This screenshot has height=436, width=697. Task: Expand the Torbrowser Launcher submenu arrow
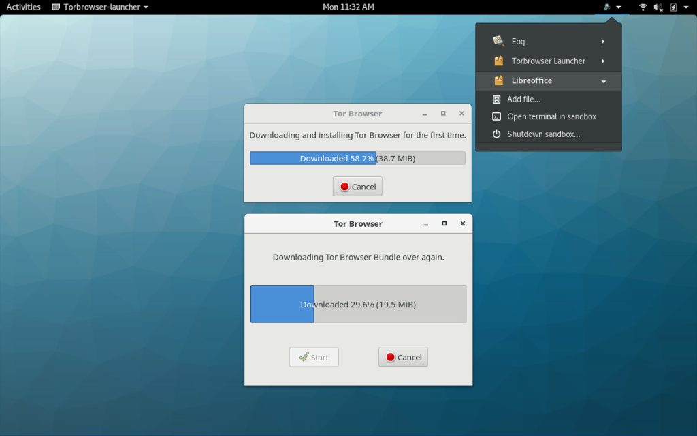[x=603, y=61]
